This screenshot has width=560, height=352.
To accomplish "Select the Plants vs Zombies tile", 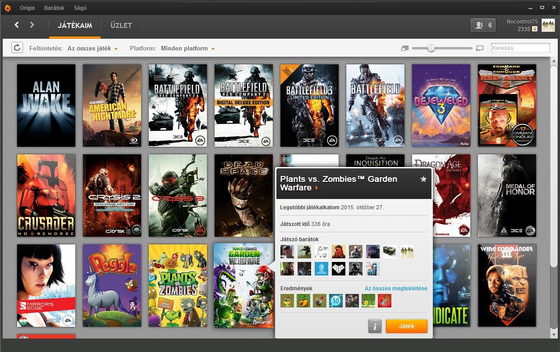I will 178,285.
